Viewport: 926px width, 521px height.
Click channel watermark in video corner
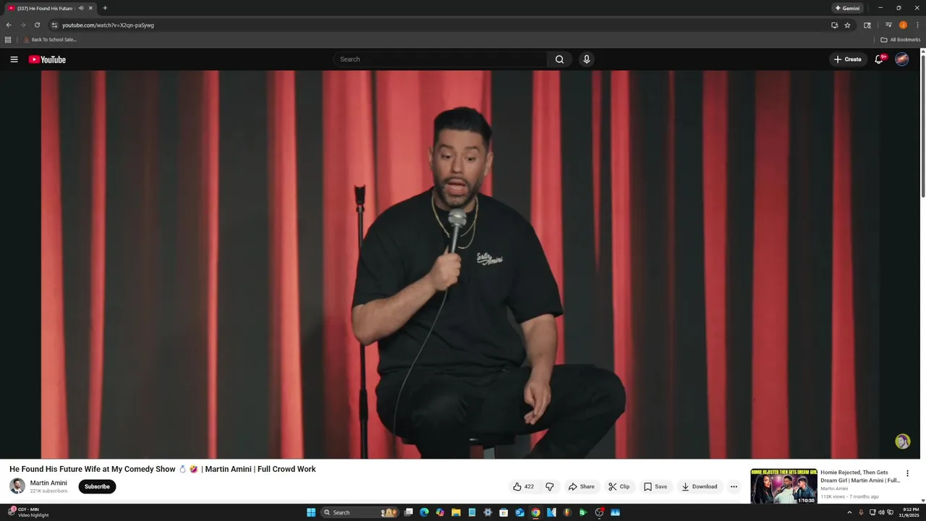(x=902, y=441)
